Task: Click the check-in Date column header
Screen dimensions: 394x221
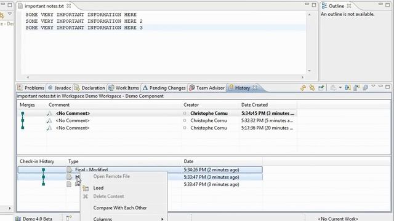Action: point(188,161)
